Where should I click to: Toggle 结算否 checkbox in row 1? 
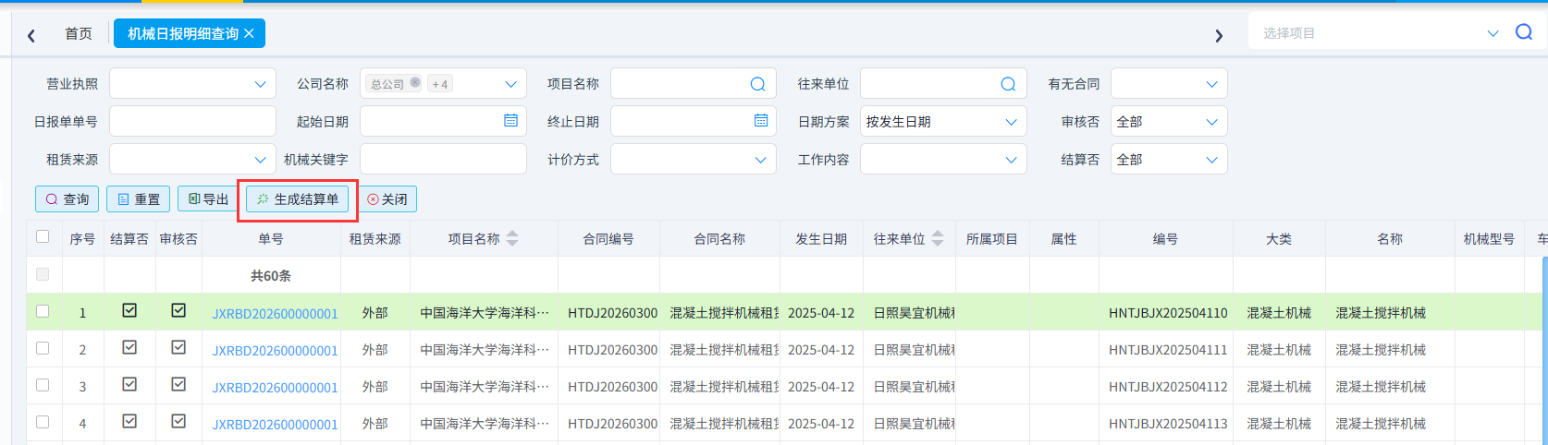[x=129, y=310]
